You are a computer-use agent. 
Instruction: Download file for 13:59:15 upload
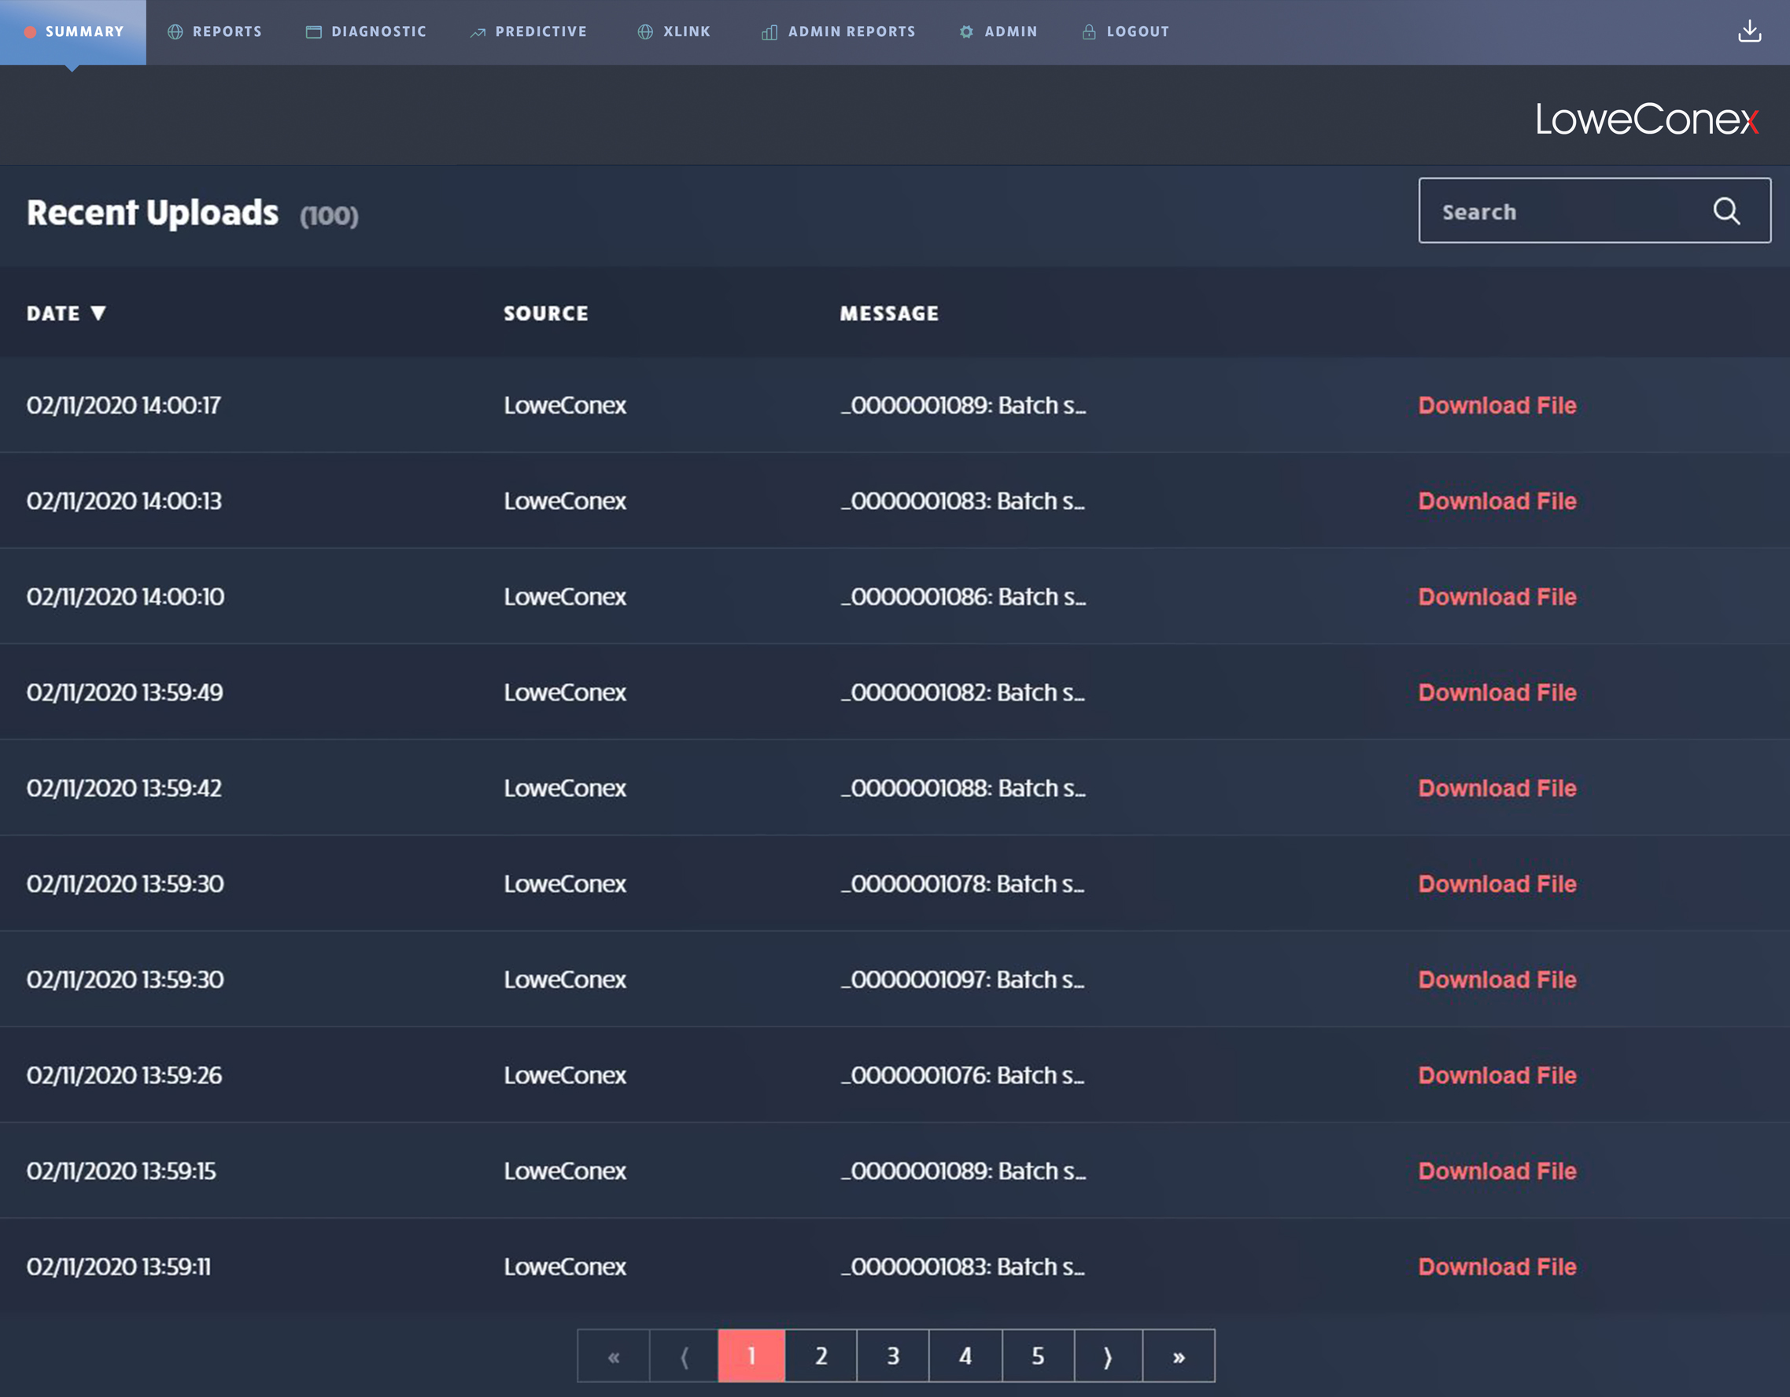1497,1171
